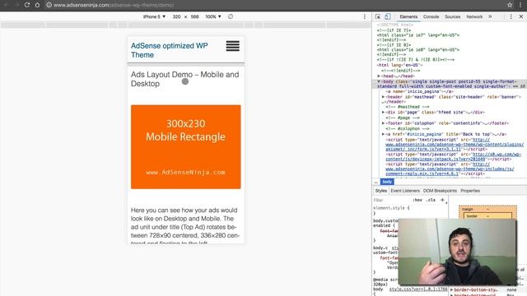Open the comment-reply.min.js script link
The width and height of the screenshot is (527, 296).
(450, 169)
